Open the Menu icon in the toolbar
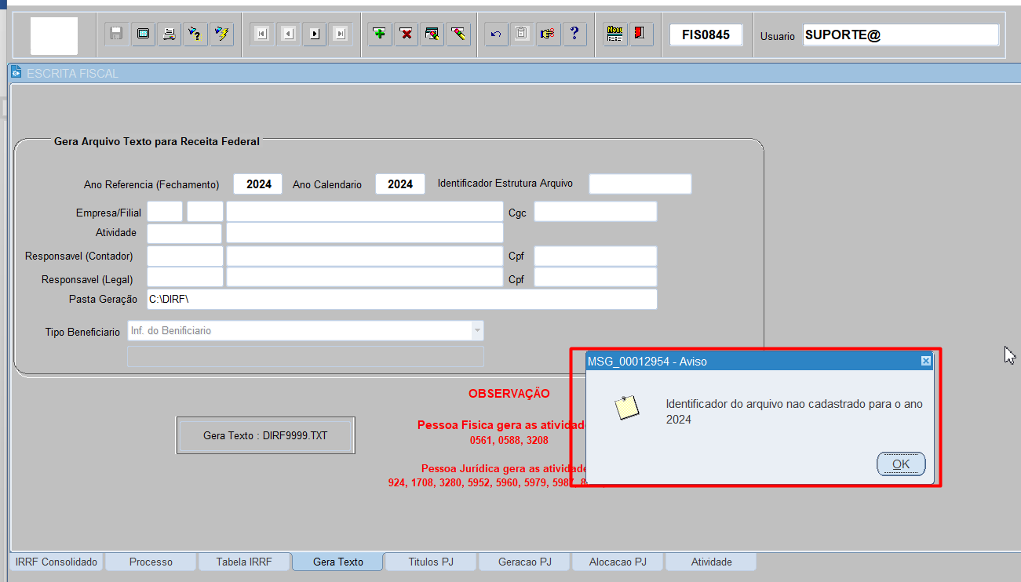This screenshot has height=582, width=1021. click(615, 34)
